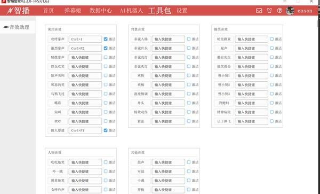Check activate for 曾小贤1 row
Image resolution: width=320 pixels, height=194 pixels.
[x=271, y=75]
